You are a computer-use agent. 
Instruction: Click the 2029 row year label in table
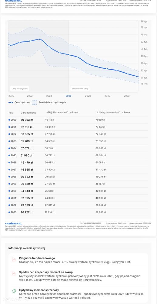pyautogui.click(x=14, y=184)
